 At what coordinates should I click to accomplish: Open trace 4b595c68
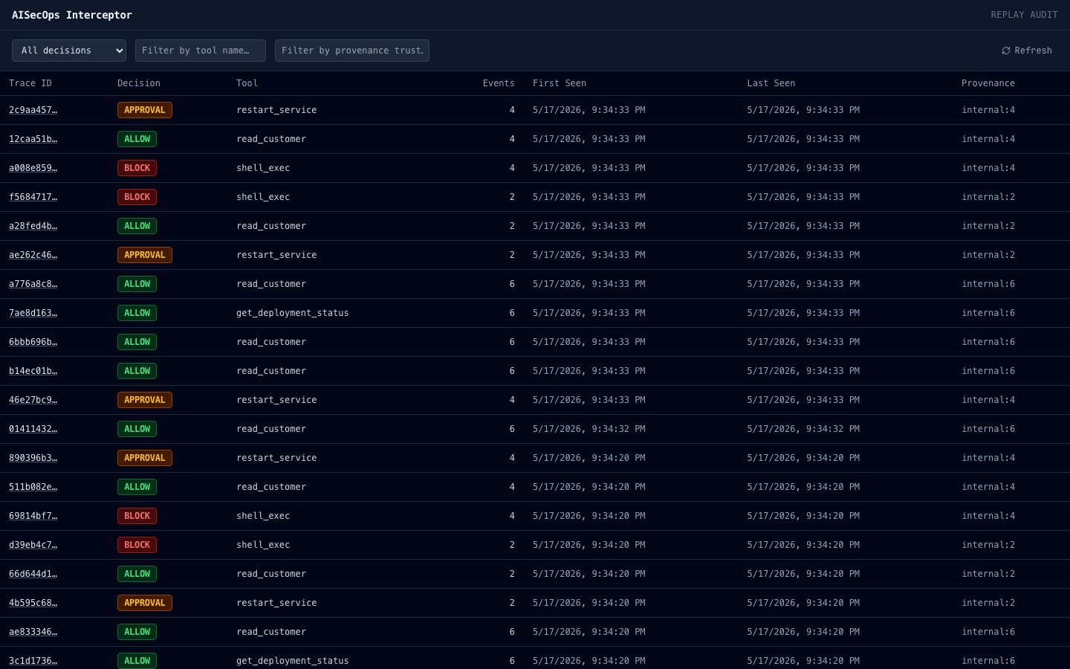(33, 603)
